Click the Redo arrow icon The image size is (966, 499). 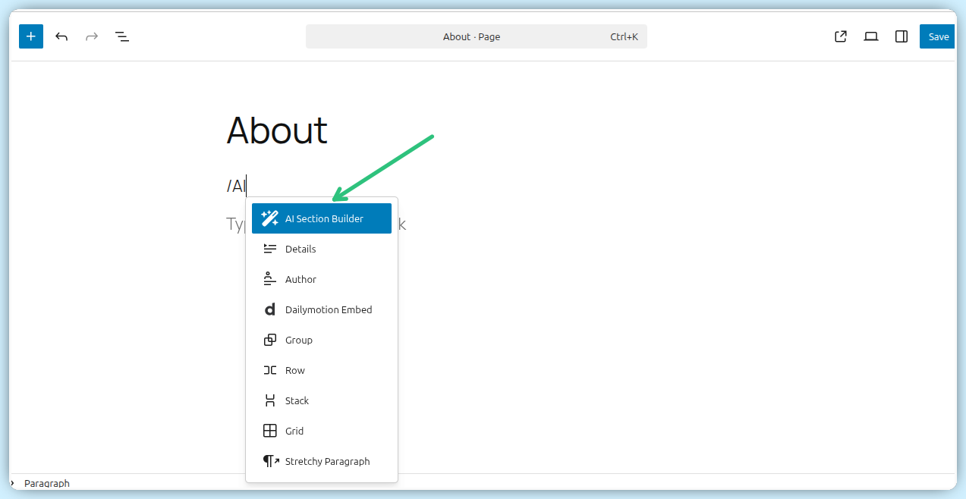tap(92, 36)
